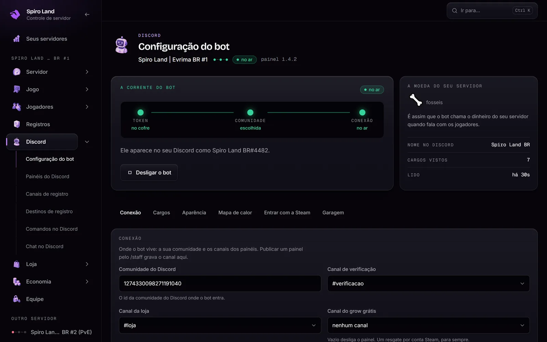Image resolution: width=547 pixels, height=342 pixels.
Task: Collapse the Discord menu chevron
Action: click(87, 142)
